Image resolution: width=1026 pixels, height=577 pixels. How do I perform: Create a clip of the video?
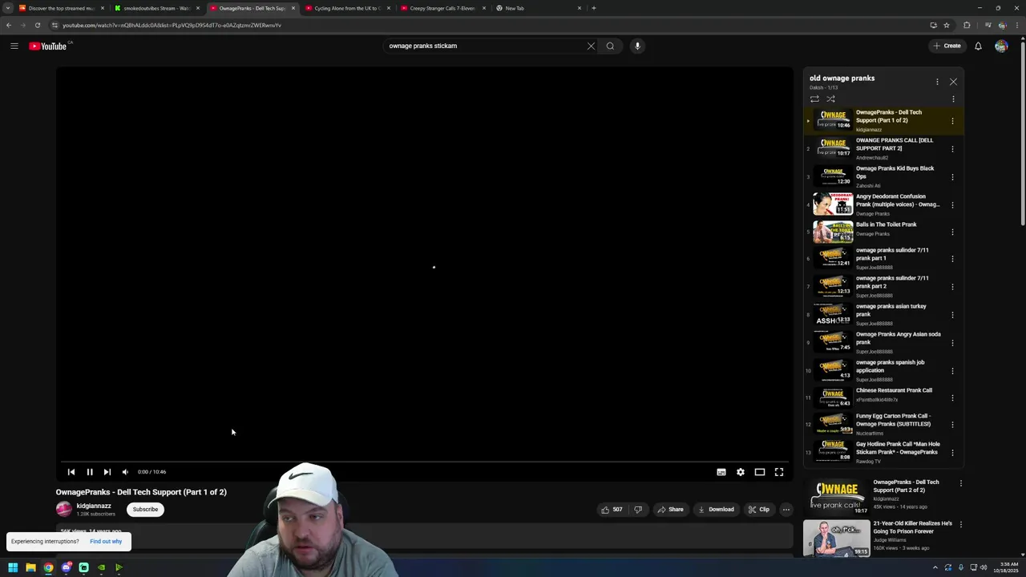758,509
